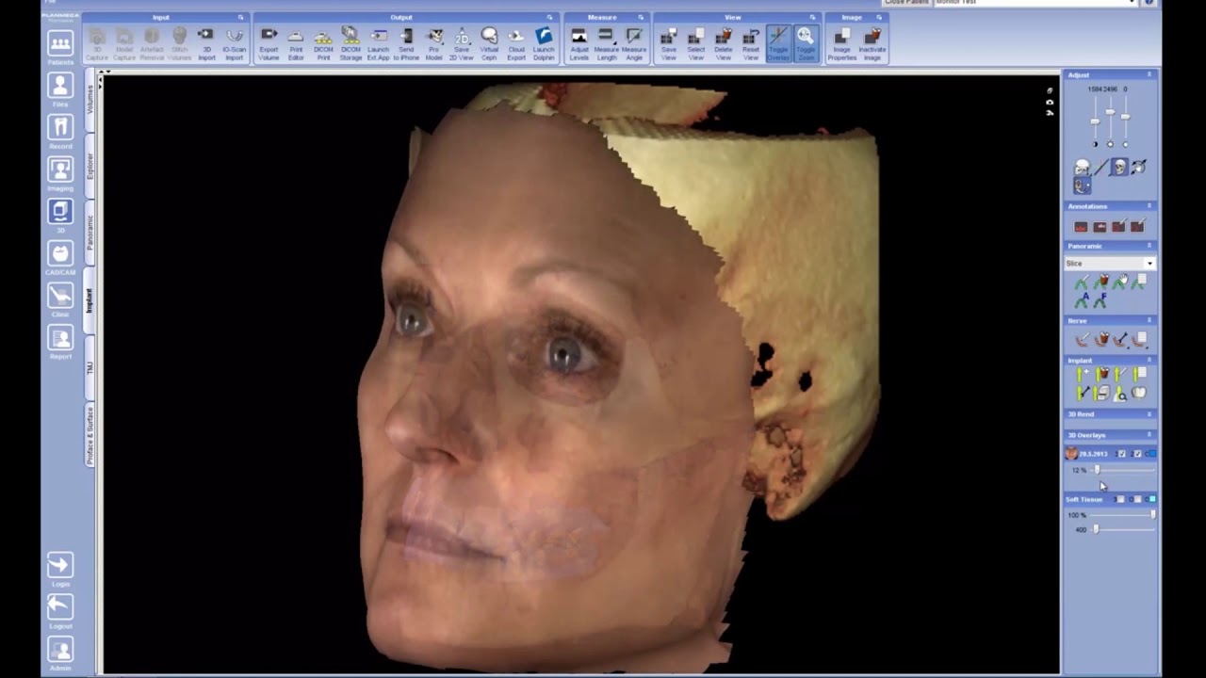Click the DICOM Storage tool
The image size is (1206, 678).
point(350,43)
